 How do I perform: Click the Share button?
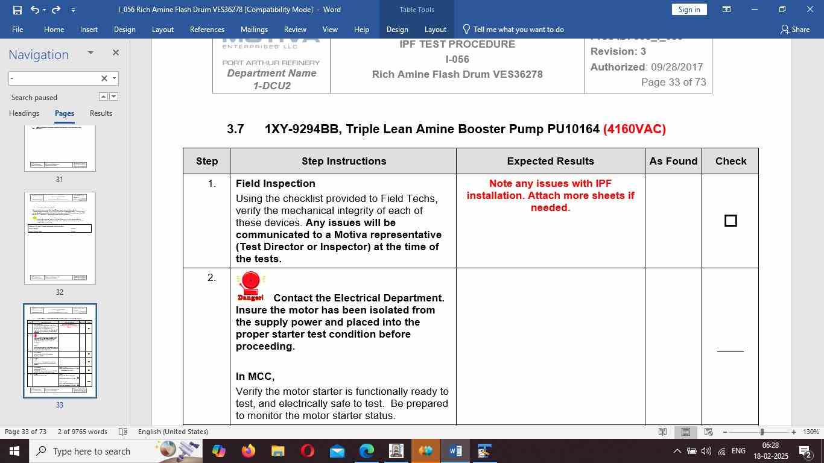point(794,29)
